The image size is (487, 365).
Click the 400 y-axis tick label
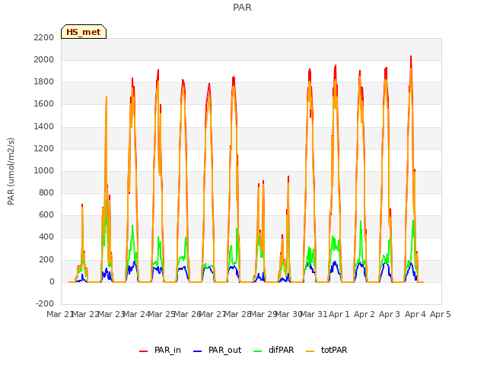coord(46,237)
